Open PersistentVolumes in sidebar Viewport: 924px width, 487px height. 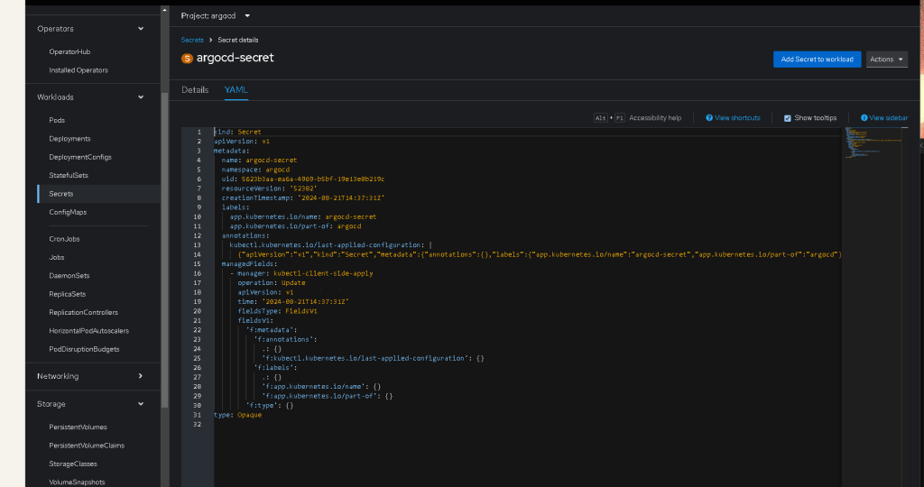(78, 427)
